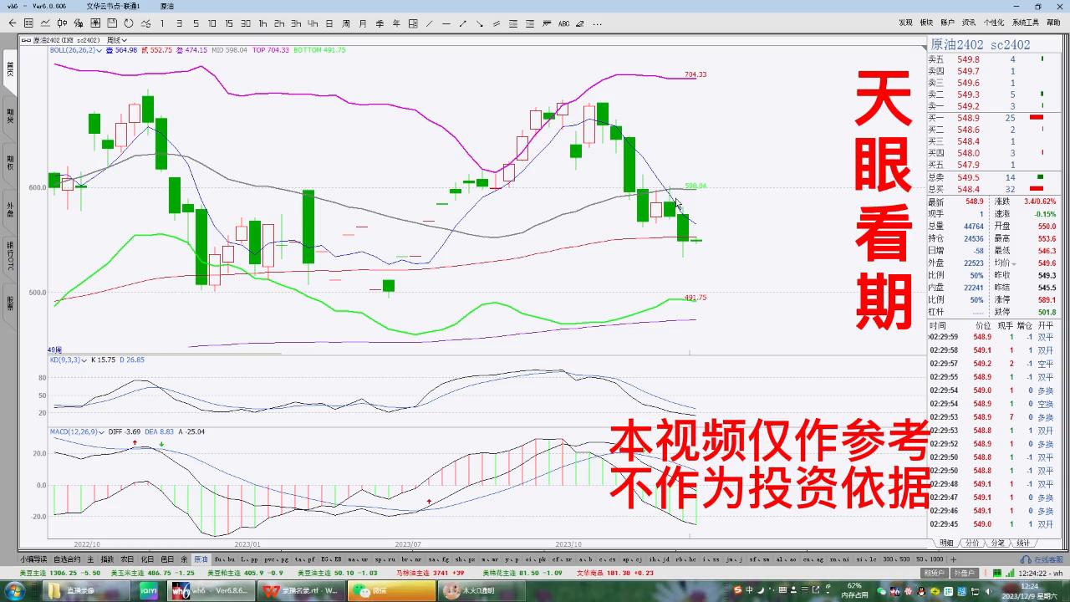
Task: Select the 30-minute period button
Action: 246,23
